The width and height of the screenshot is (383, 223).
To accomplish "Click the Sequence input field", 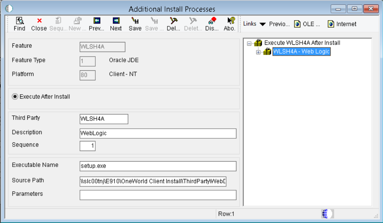I will pos(87,146).
